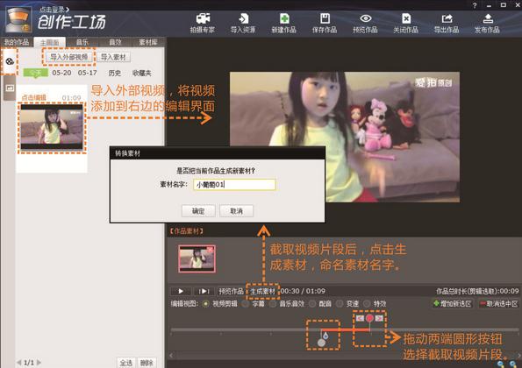Select the imported video thumbnail in left panel
Screen dimensions: 522x368
(52, 127)
